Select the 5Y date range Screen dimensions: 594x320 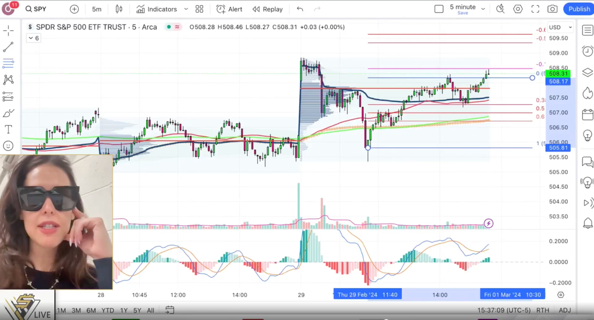click(137, 310)
